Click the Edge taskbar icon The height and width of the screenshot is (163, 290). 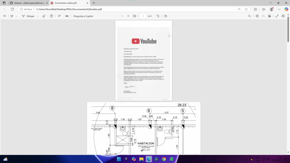pyautogui.click(x=149, y=159)
